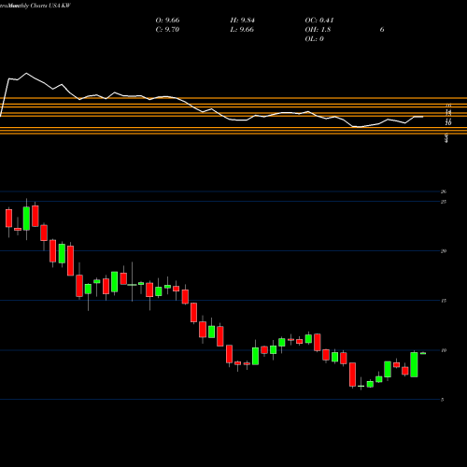Click the 'OH: 1.8' reading
The width and height of the screenshot is (467, 467).
click(318, 30)
